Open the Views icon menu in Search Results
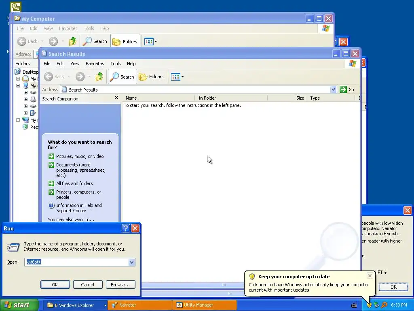Viewport: 414px width, 311px height. pyautogui.click(x=177, y=77)
